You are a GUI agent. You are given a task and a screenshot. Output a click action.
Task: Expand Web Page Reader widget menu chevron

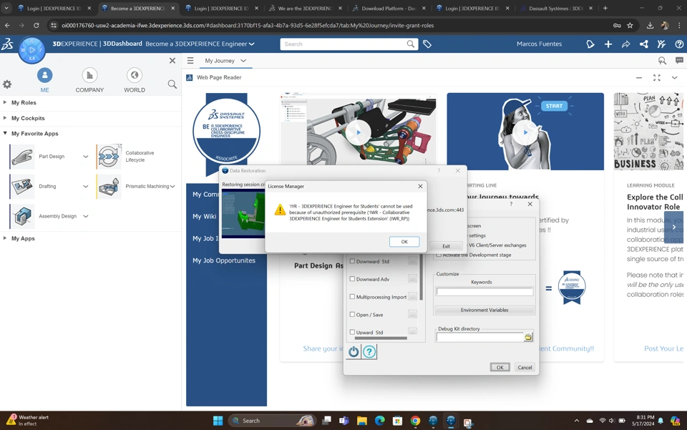click(x=674, y=77)
